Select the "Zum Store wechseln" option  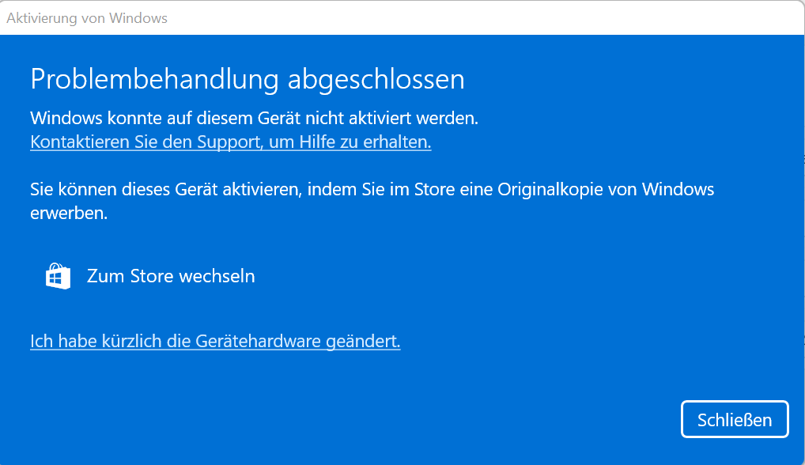pos(150,276)
